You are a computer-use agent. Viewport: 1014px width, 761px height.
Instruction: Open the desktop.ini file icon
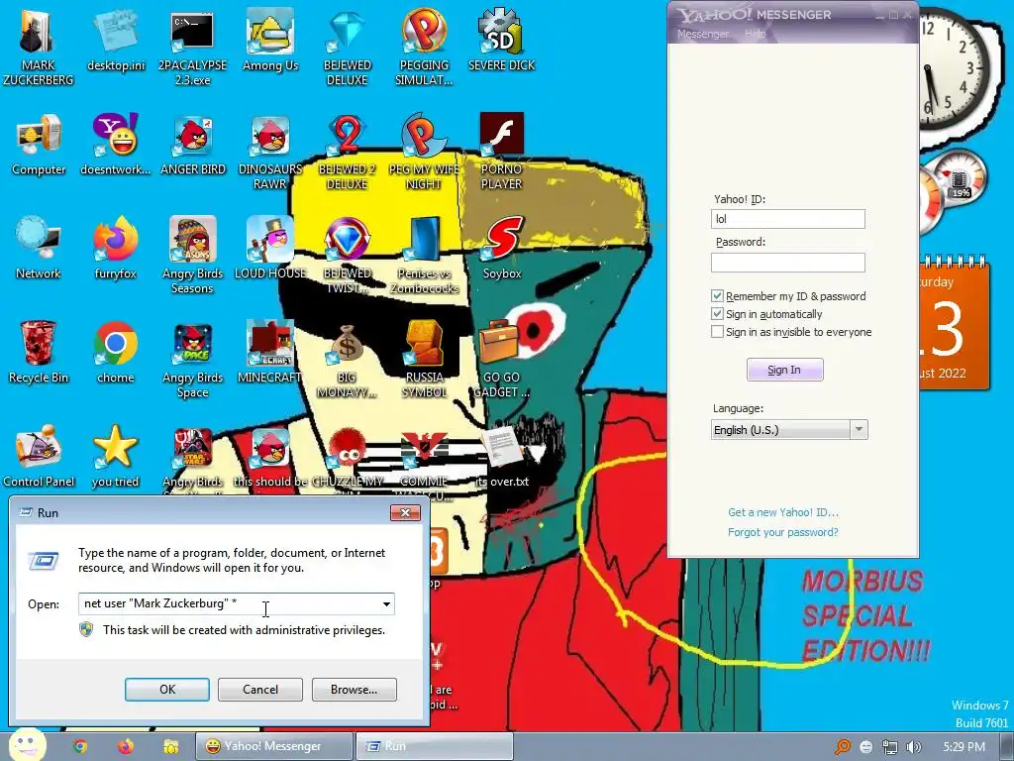(x=116, y=42)
